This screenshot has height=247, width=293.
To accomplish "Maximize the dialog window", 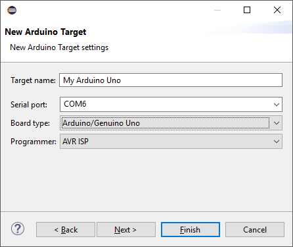I will (x=247, y=10).
